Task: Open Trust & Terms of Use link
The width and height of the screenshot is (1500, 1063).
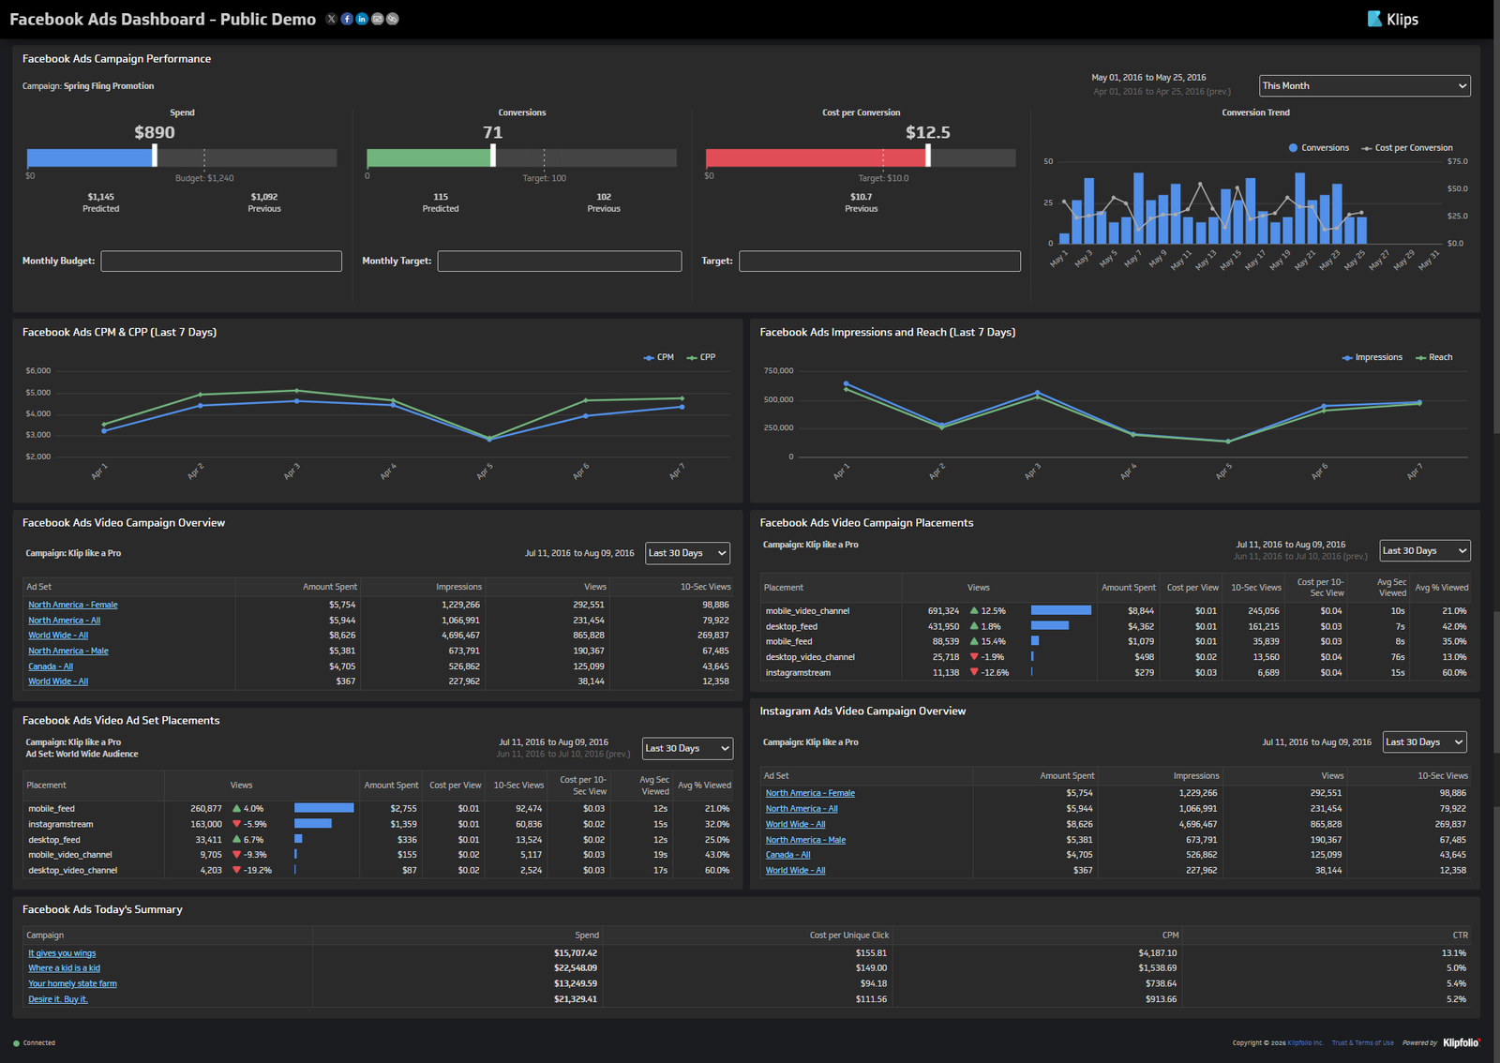Action: pyautogui.click(x=1362, y=1042)
